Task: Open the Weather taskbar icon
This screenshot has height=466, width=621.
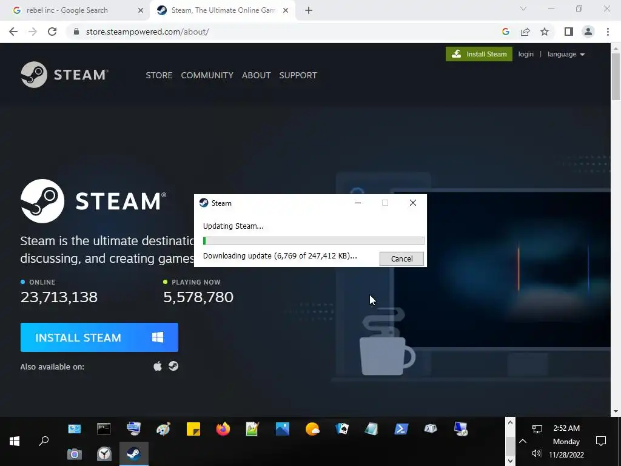Action: [312, 429]
